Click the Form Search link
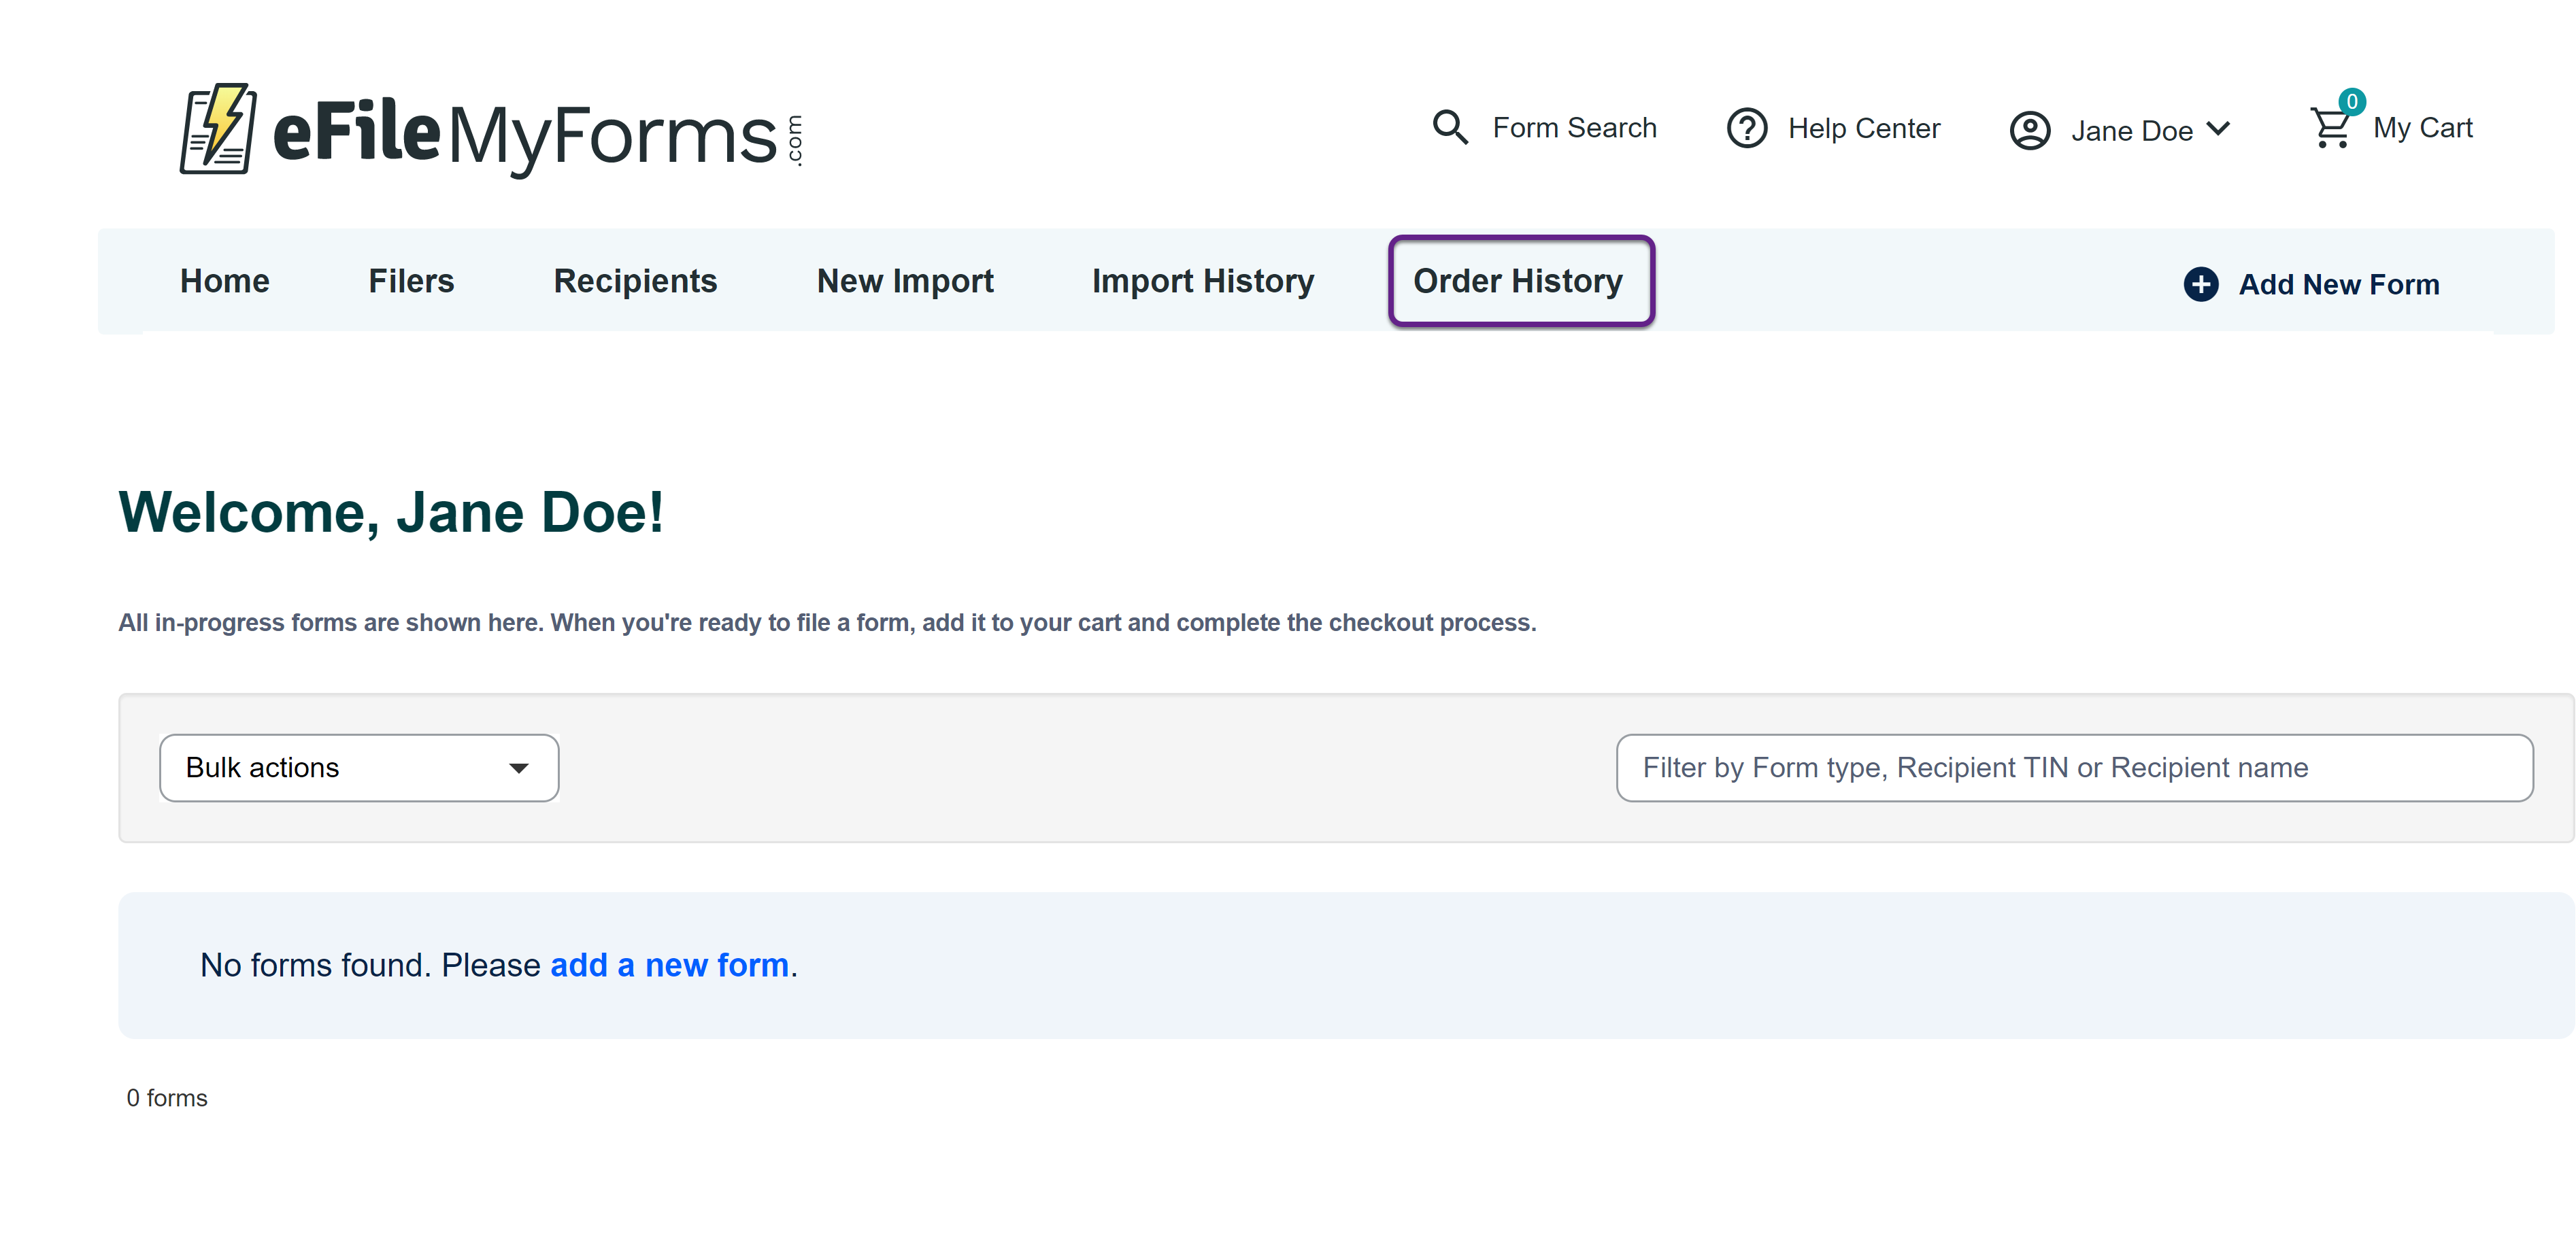 pyautogui.click(x=1574, y=128)
